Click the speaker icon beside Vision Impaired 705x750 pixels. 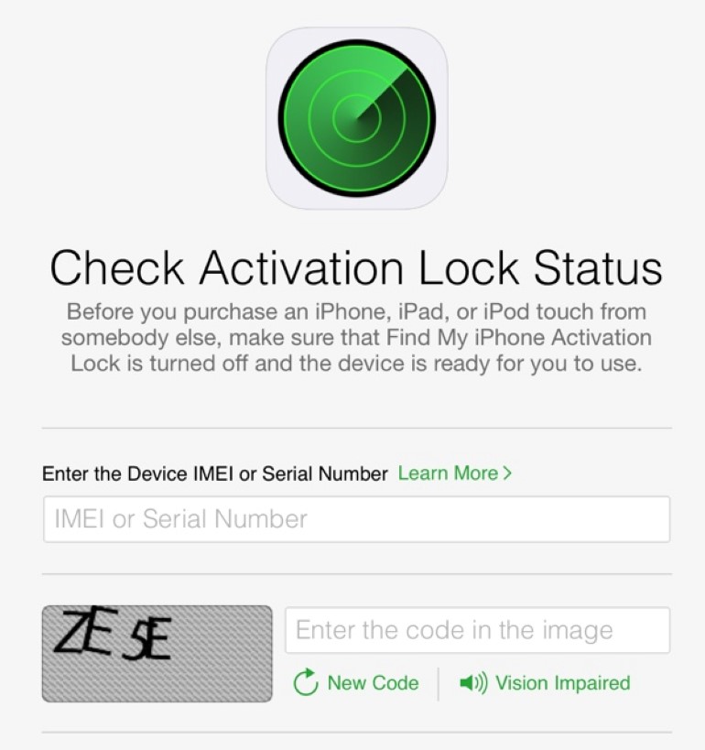pos(473,682)
